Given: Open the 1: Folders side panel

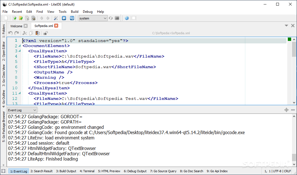Looking at the screenshot, I should [x=4, y=31].
